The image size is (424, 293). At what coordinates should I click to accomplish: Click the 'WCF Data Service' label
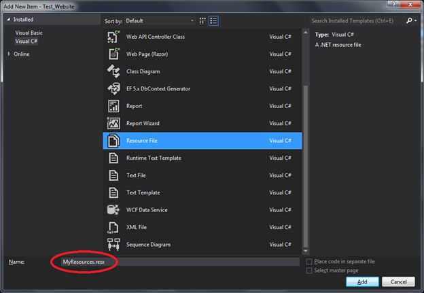tap(147, 210)
